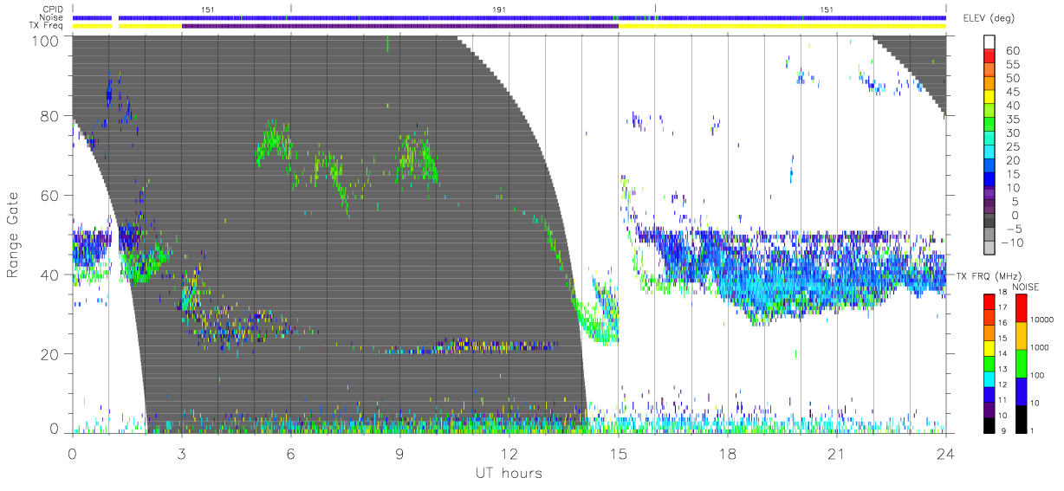Click y-axis tick label '80'
1064x491 pixels.
coord(49,116)
